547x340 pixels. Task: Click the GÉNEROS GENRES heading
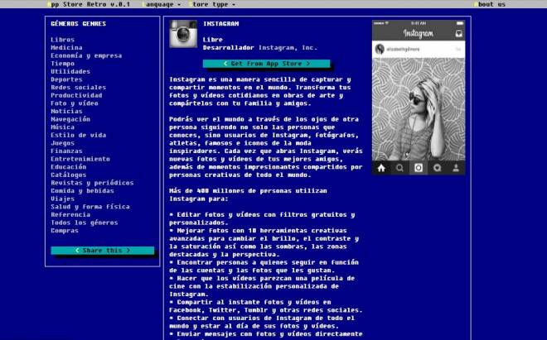pos(78,24)
